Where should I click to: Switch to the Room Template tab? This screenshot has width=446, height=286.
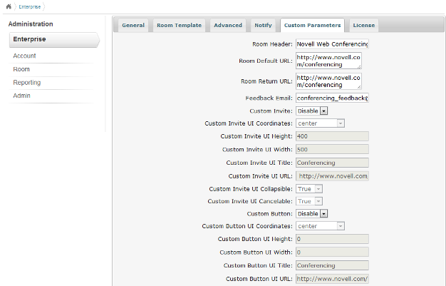179,25
